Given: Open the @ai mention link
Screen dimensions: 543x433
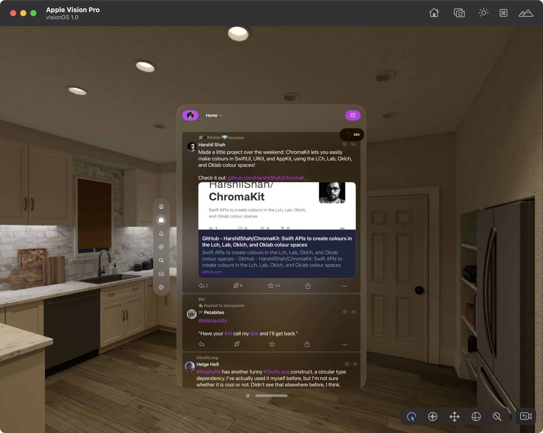Looking at the screenshot, I should click(x=254, y=333).
